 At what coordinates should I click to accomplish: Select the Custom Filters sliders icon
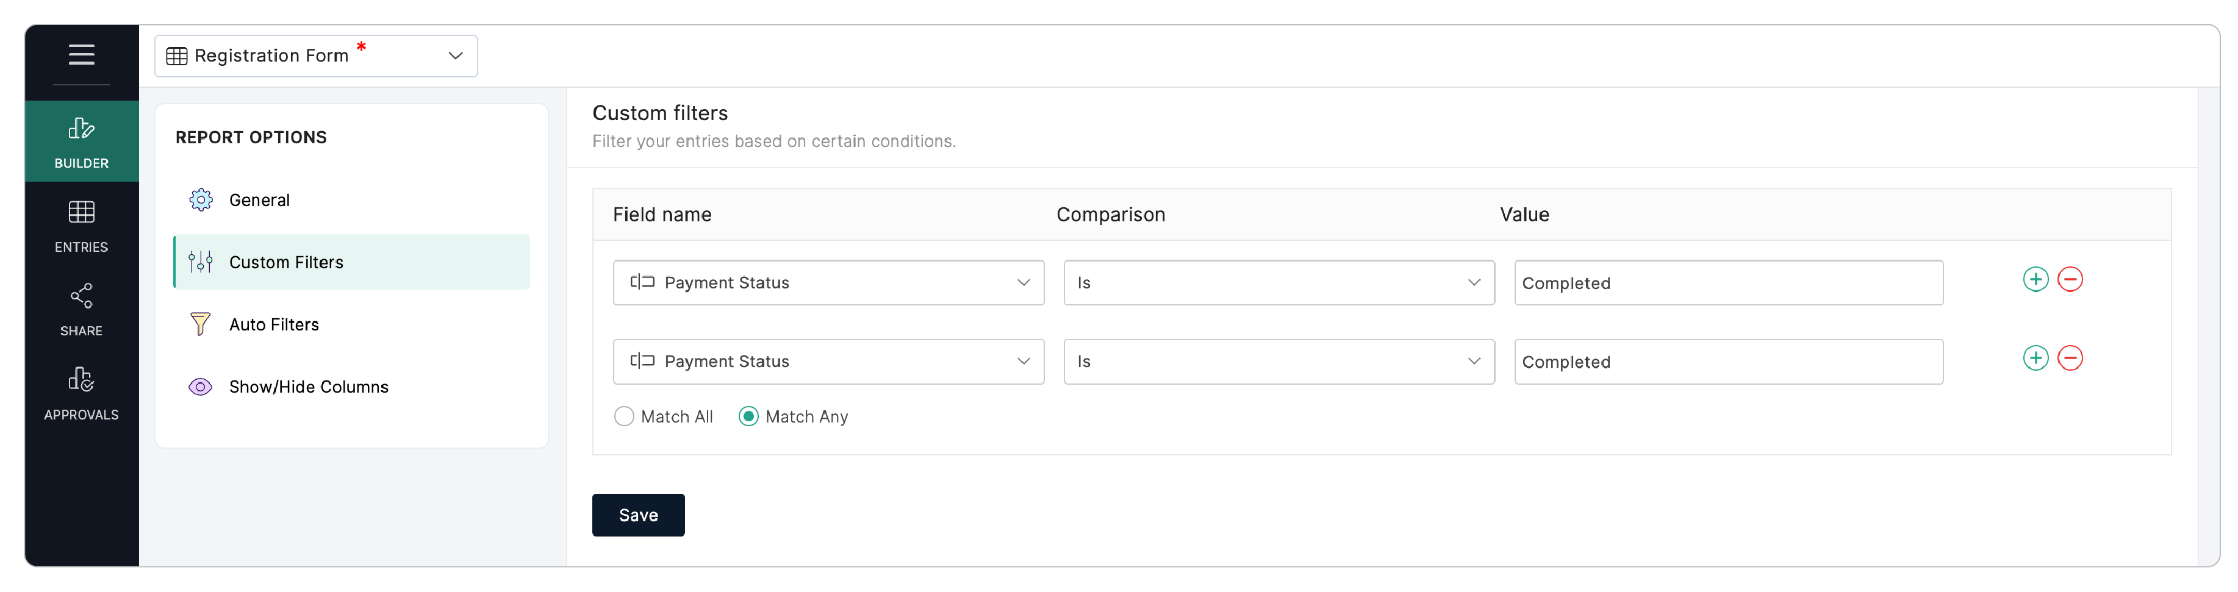(200, 262)
